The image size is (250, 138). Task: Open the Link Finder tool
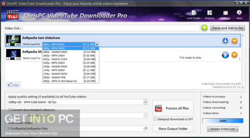click(x=194, y=15)
